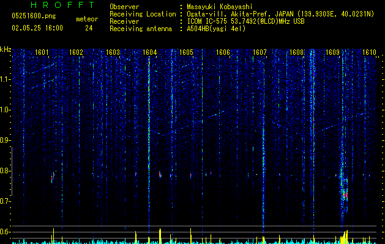
Task: Click the gray frequency range bar on left axis
Action: tap(12, 171)
